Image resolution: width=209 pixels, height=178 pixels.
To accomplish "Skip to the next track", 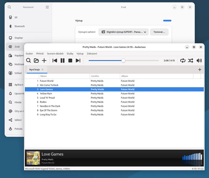I will 78,60.
